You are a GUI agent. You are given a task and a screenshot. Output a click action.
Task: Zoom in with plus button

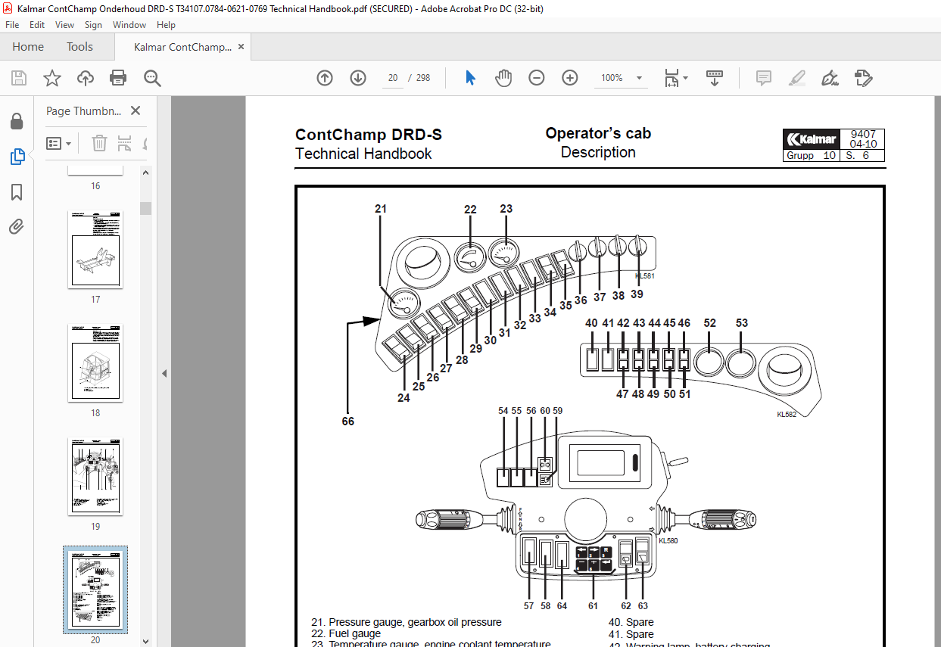tap(570, 78)
